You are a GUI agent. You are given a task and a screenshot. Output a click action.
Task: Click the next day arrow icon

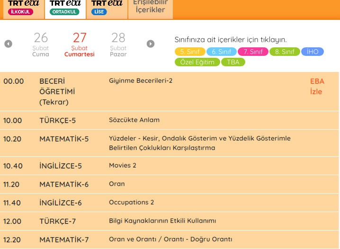[x=151, y=44]
